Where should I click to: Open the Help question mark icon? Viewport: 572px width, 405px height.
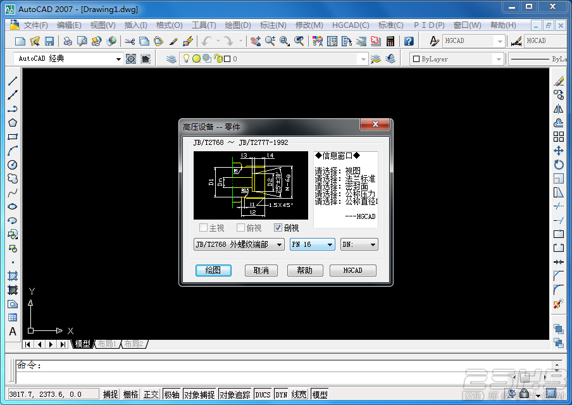[409, 41]
